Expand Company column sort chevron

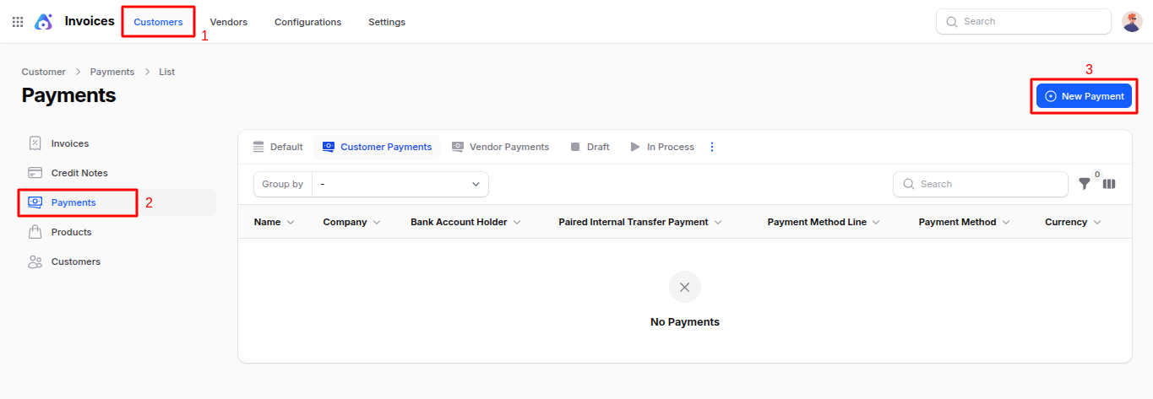[377, 222]
